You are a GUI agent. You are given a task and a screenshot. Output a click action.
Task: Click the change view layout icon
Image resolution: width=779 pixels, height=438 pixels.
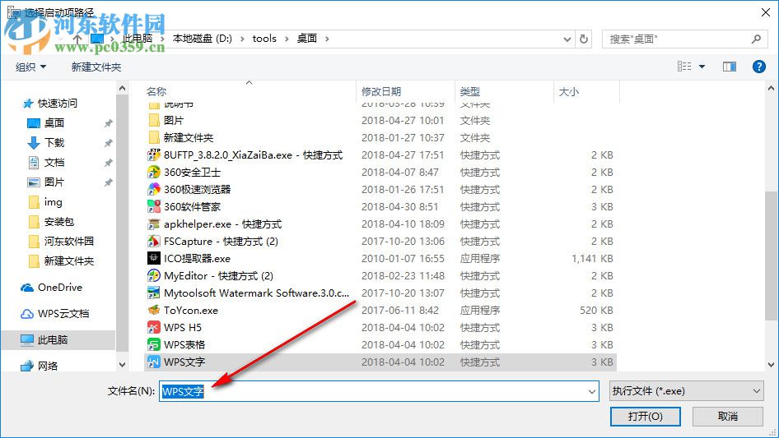684,67
